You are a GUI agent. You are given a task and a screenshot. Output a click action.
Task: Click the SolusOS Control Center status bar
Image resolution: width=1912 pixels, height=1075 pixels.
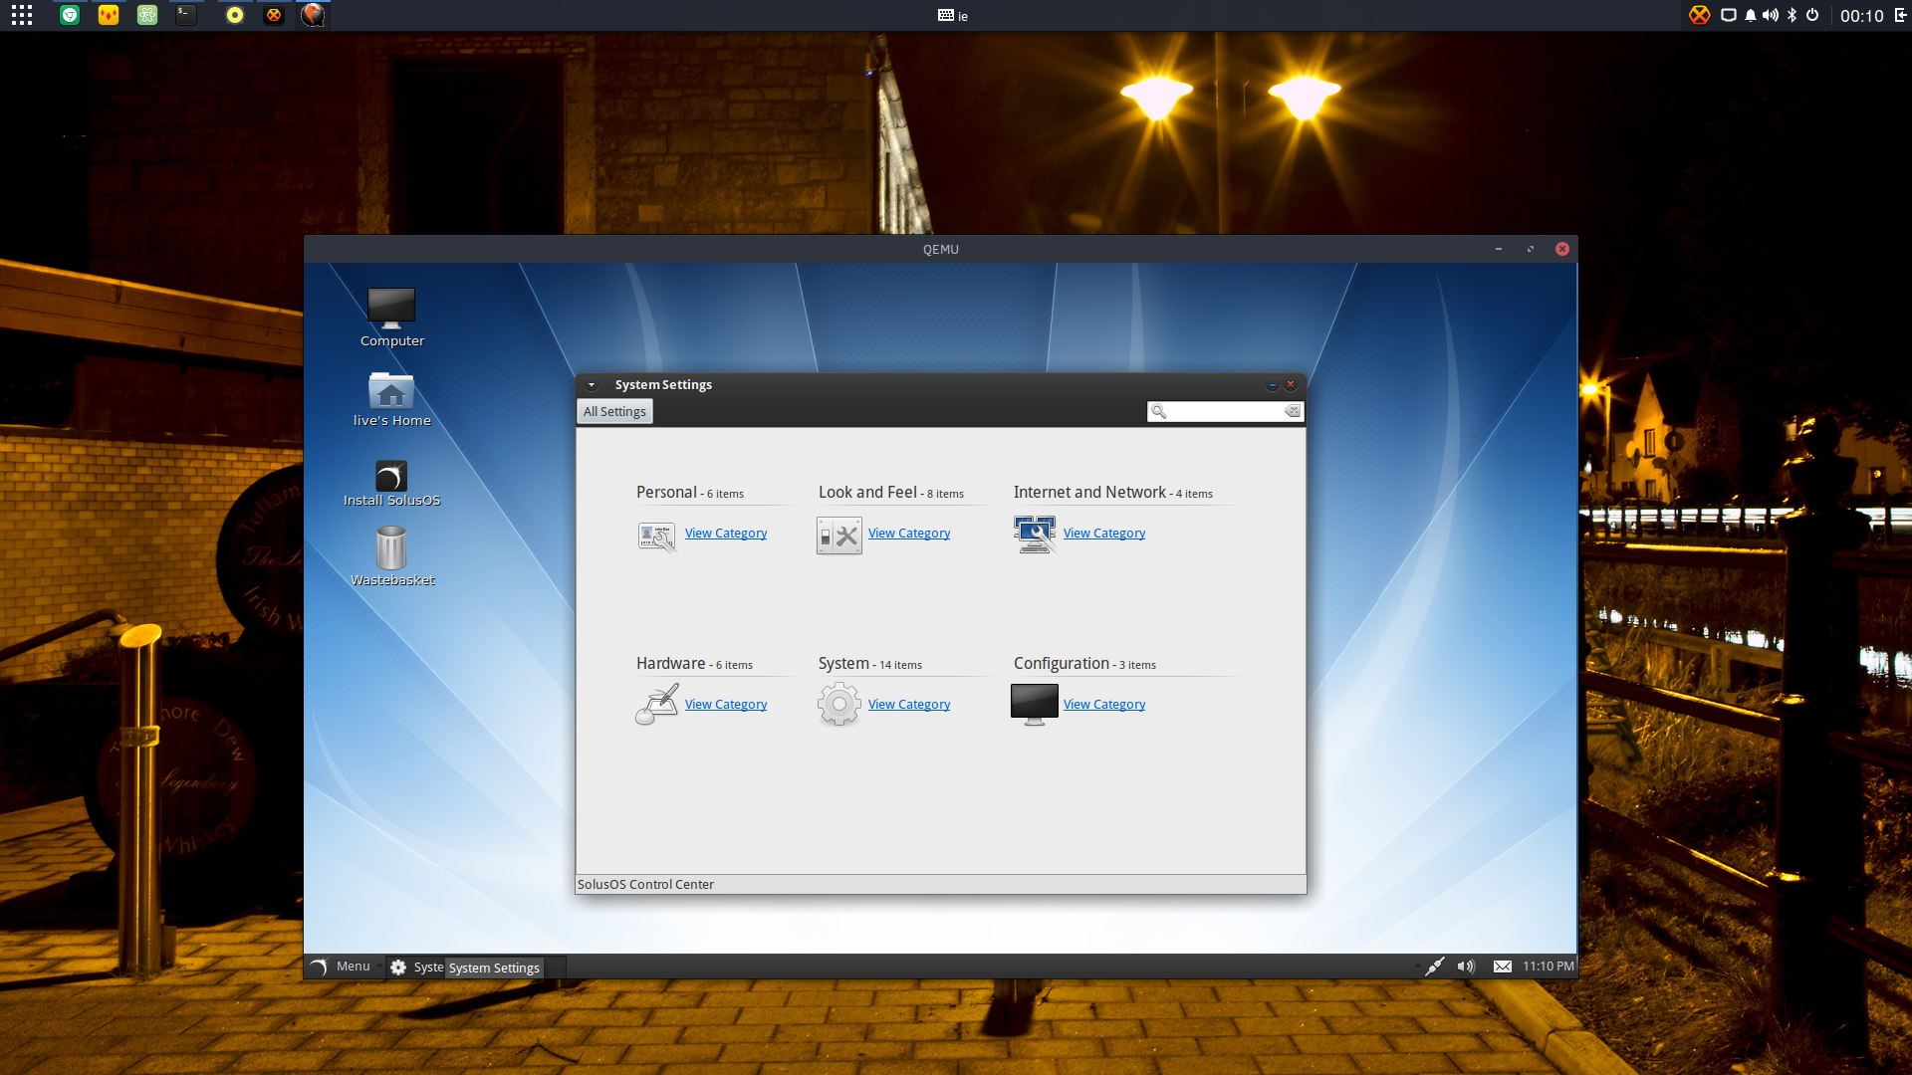(940, 884)
